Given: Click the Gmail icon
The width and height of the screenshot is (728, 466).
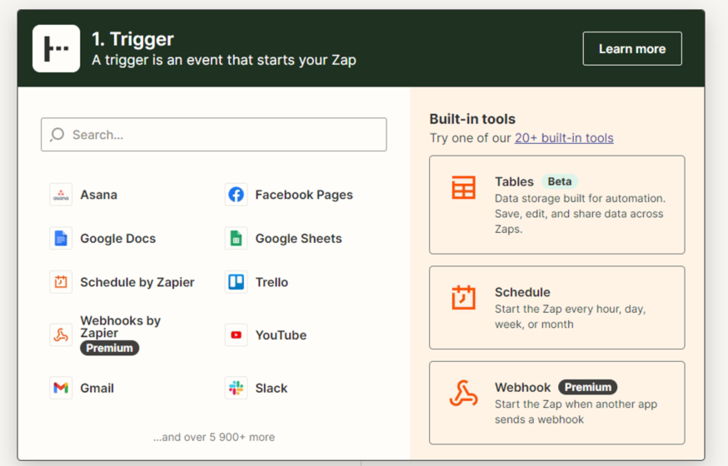Looking at the screenshot, I should click(x=61, y=388).
